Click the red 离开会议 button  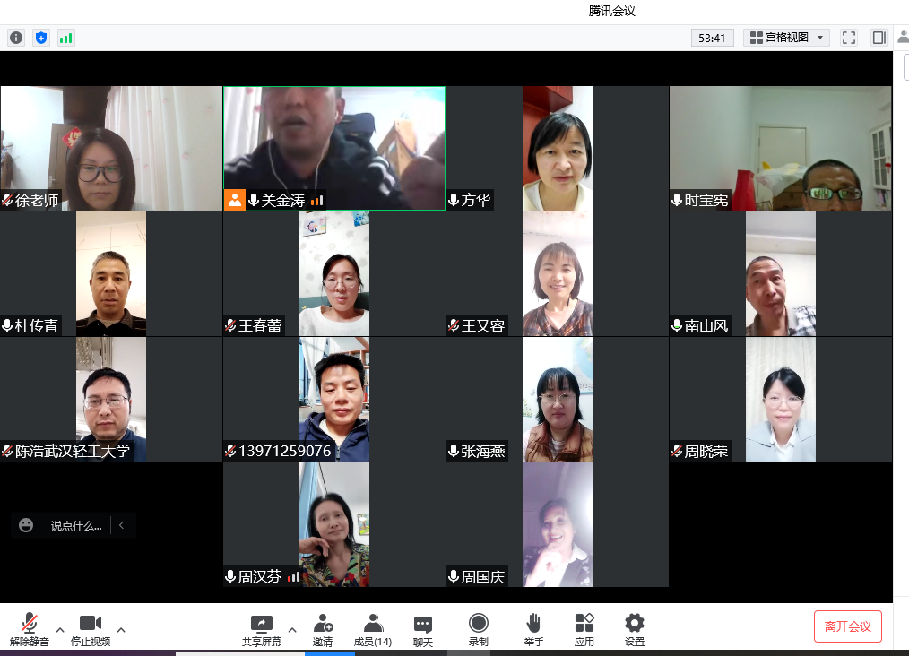pos(847,626)
